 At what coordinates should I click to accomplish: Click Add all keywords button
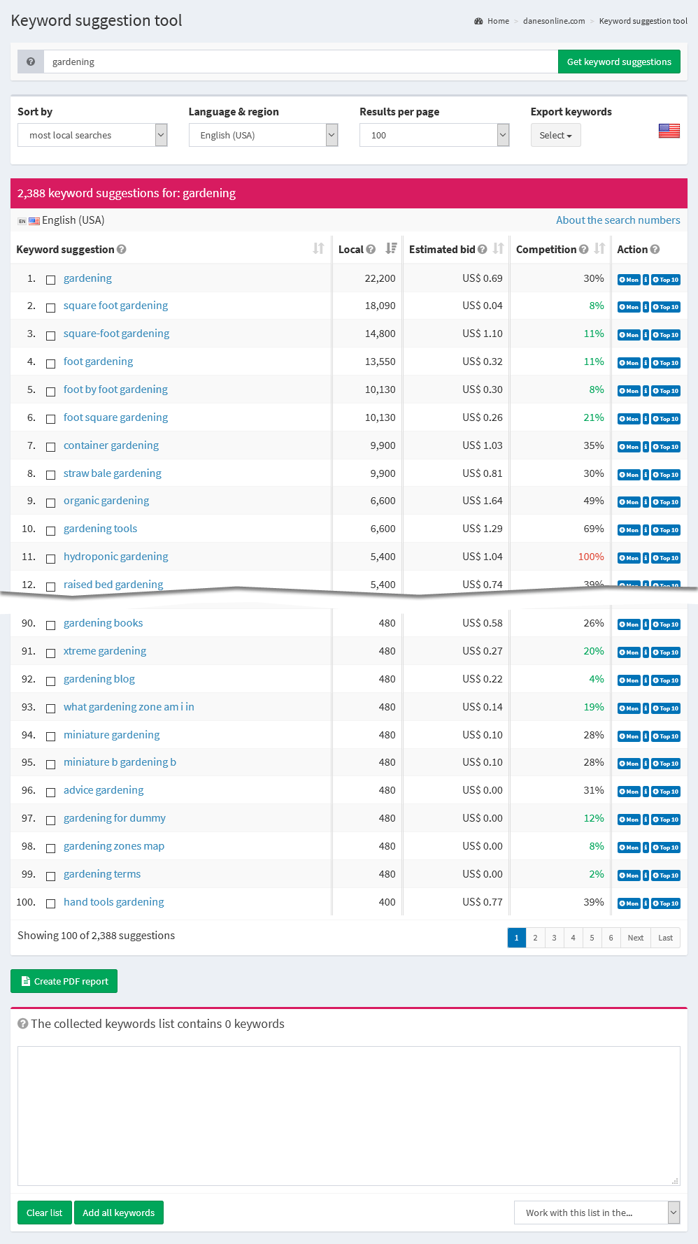point(119,1213)
